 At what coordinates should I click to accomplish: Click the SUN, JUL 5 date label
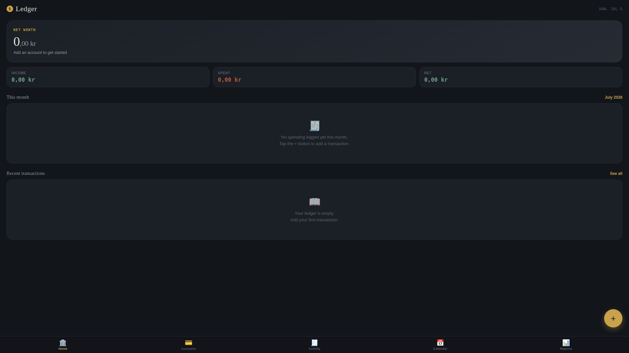(610, 9)
